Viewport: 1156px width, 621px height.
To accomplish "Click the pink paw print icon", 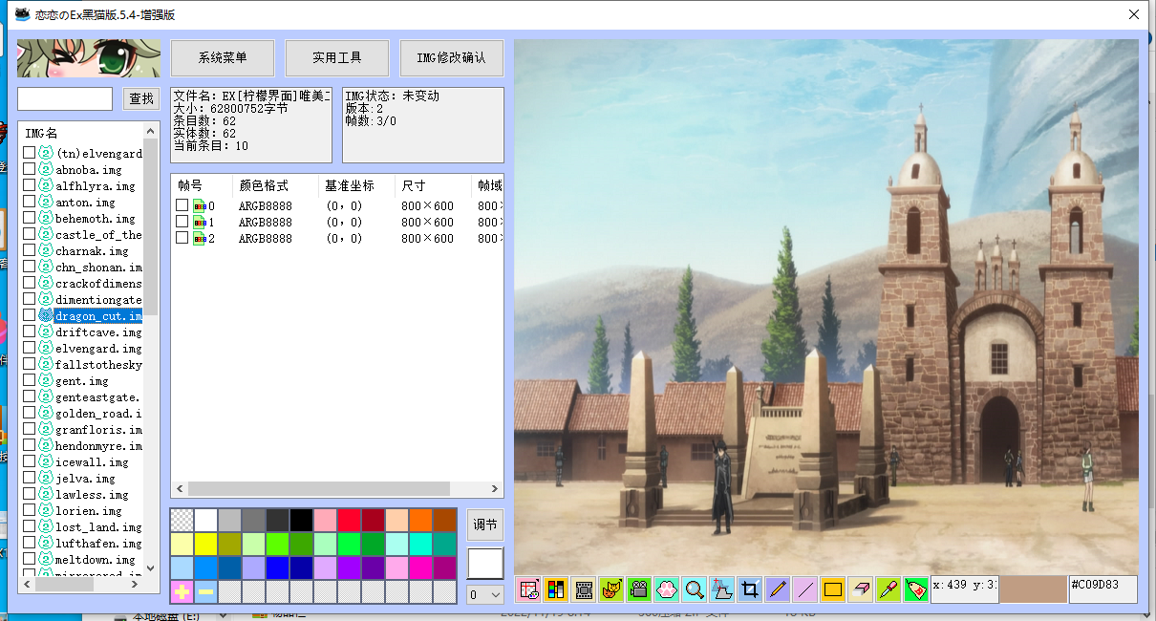I will tap(667, 589).
